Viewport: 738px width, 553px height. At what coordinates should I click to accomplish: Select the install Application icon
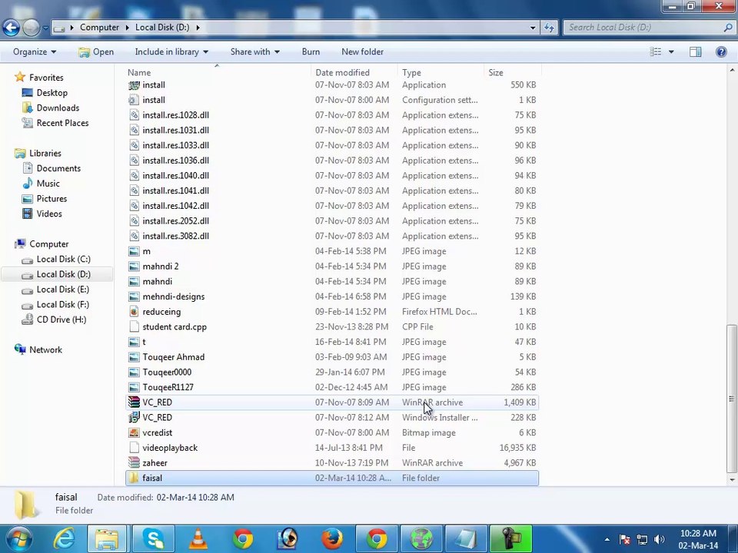pos(134,84)
